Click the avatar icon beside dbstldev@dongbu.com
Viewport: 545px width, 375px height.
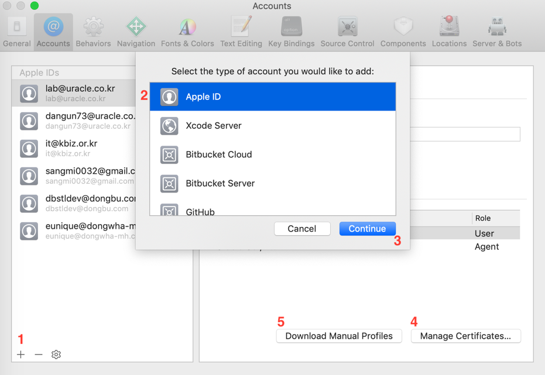29,204
